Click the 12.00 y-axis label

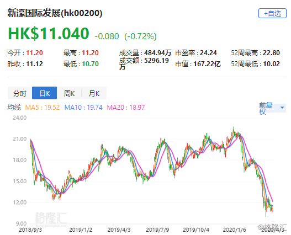pyautogui.click(x=20, y=202)
